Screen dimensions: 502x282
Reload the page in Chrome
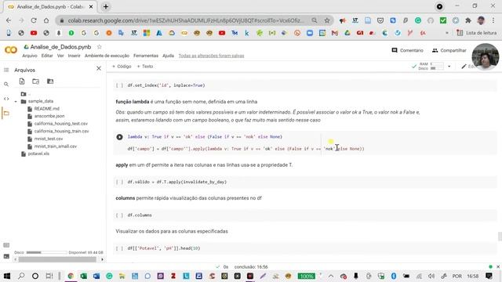tap(34, 20)
